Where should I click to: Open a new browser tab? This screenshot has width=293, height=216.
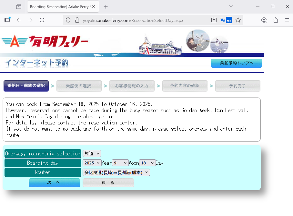(106, 6)
